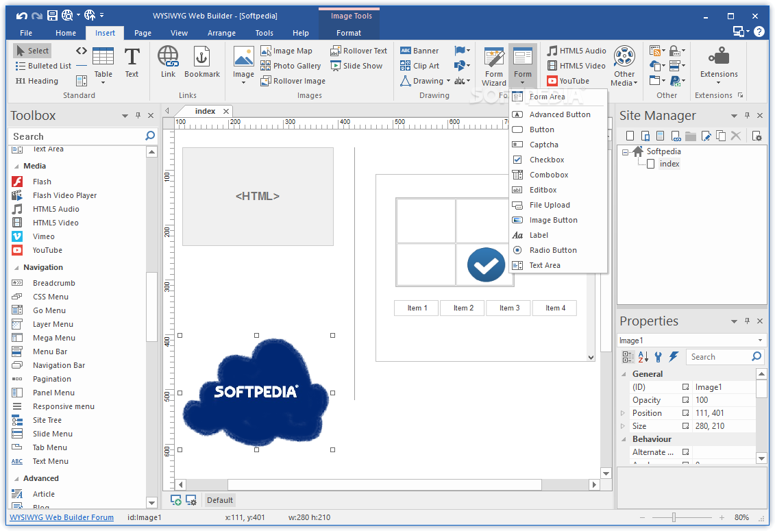Insert Rollover Text
The height and width of the screenshot is (531, 775).
[x=358, y=51]
